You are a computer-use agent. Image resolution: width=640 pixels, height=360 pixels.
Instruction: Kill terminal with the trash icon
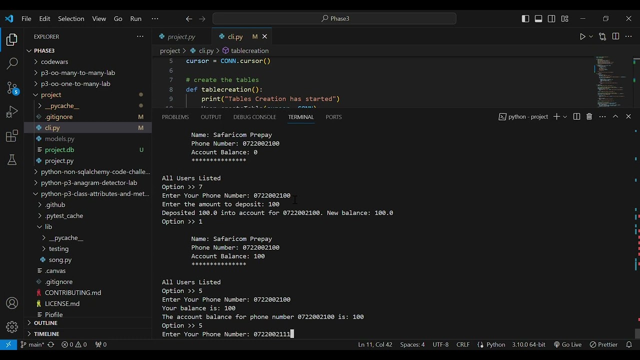tap(589, 116)
